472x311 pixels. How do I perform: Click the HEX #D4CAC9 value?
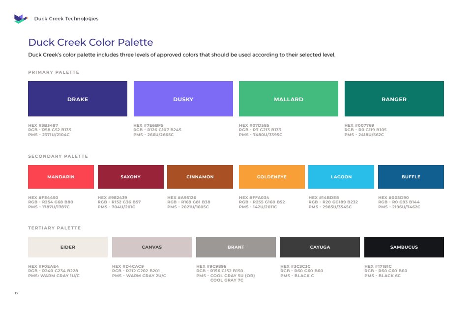[128, 266]
